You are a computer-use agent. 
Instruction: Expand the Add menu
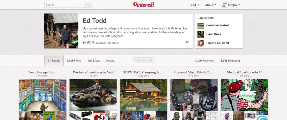pyautogui.click(x=195, y=5)
